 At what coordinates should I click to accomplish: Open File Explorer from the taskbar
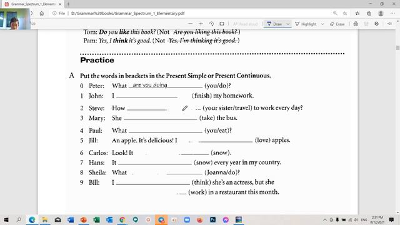[45, 219]
